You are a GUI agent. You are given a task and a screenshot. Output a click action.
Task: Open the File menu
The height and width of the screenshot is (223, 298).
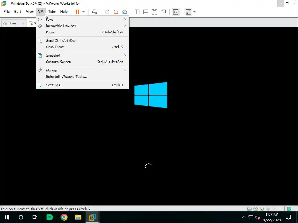click(6, 12)
